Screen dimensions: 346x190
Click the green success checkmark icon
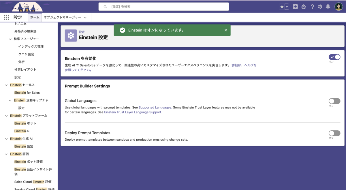pyautogui.click(x=122, y=30)
